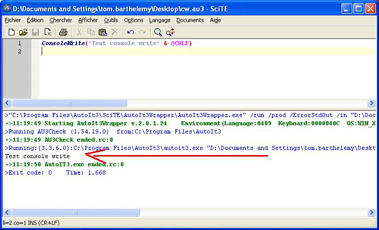Click the editor horizontal scrollbar thumb
This screenshot has height=230, width=379.
point(69,103)
